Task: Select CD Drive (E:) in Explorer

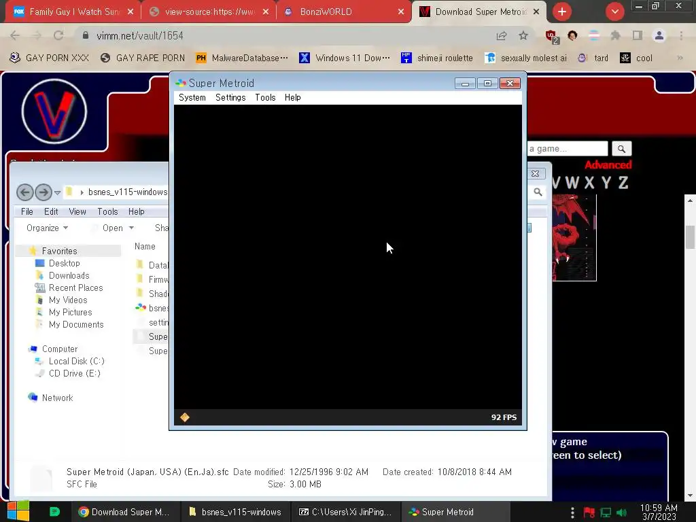Action: coord(75,374)
